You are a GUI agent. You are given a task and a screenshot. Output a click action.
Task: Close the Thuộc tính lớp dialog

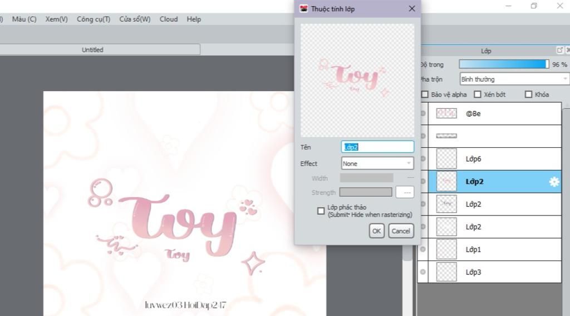pyautogui.click(x=412, y=9)
